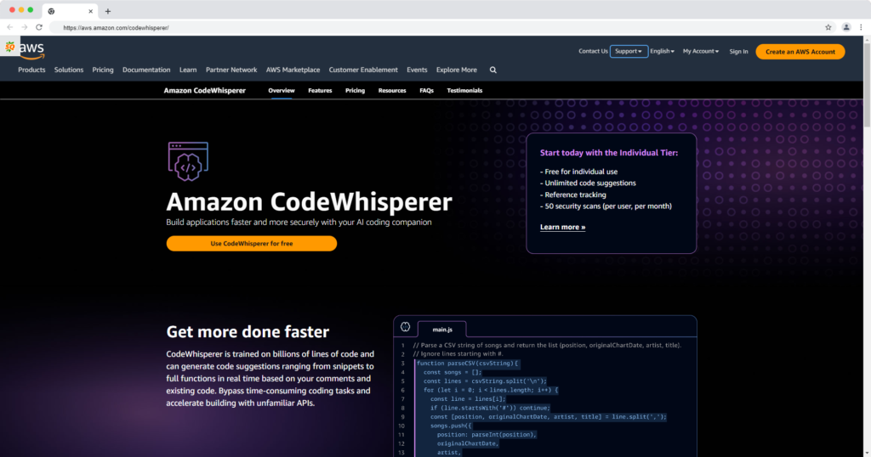Open a new tab with the plus icon

point(108,11)
